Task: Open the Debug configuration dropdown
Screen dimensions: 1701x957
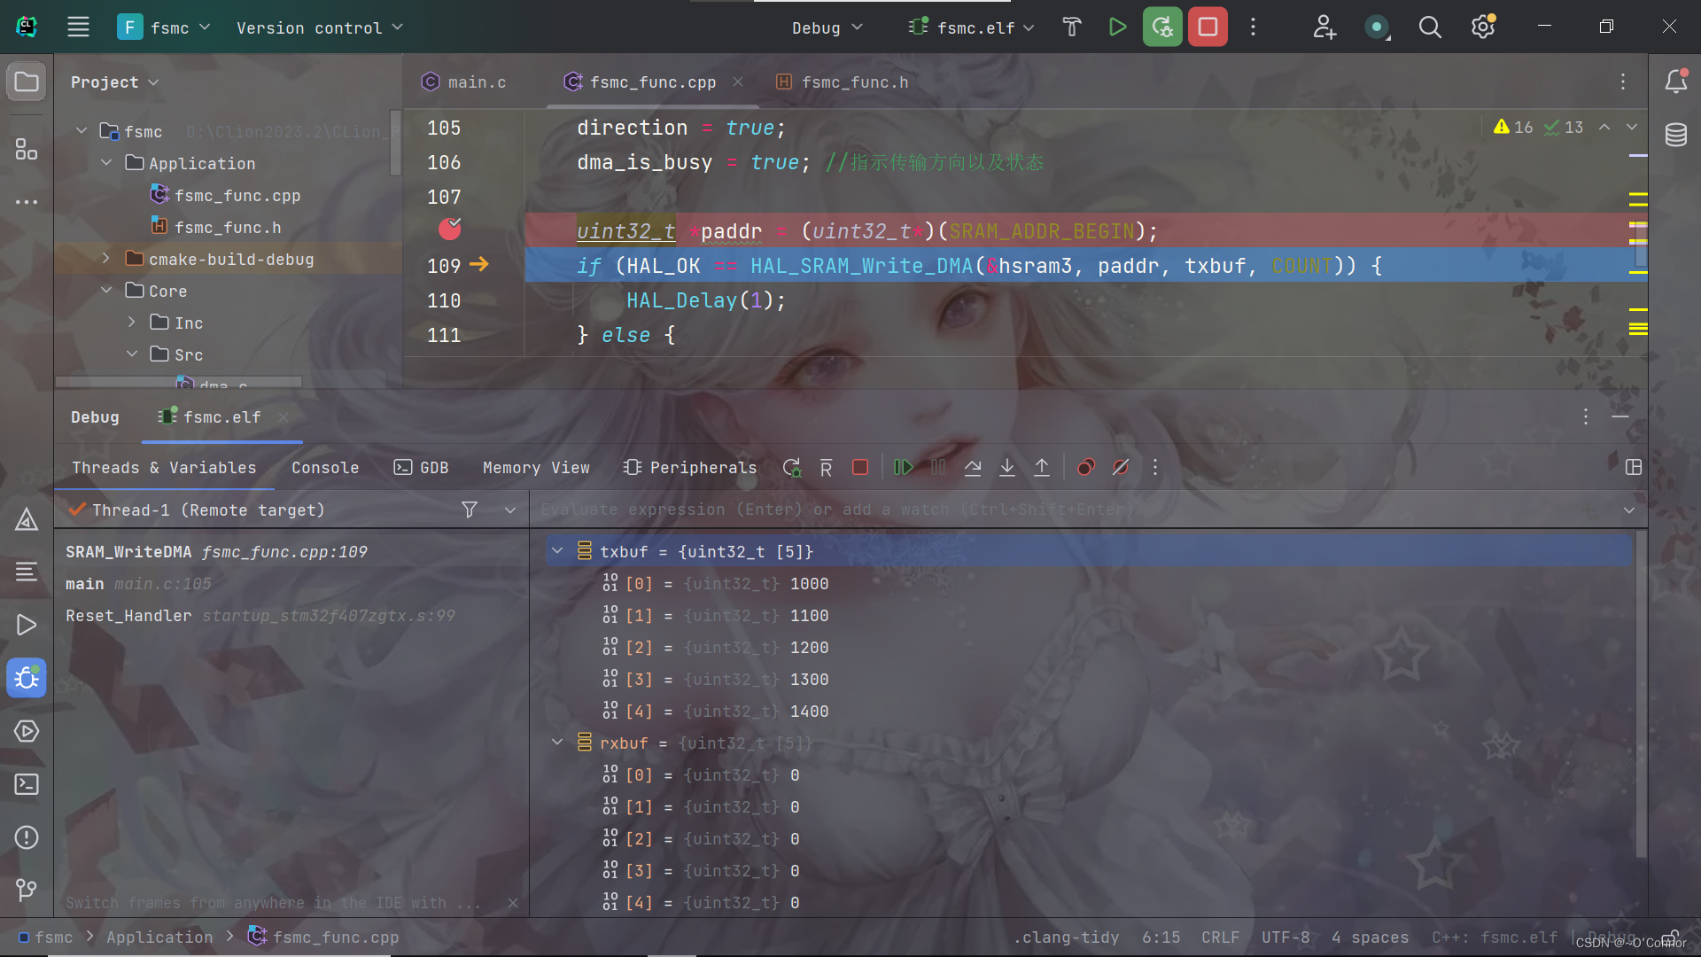Action: (x=826, y=27)
